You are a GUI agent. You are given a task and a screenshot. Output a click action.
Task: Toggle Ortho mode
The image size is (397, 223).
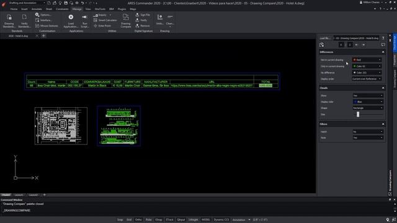coord(138,220)
